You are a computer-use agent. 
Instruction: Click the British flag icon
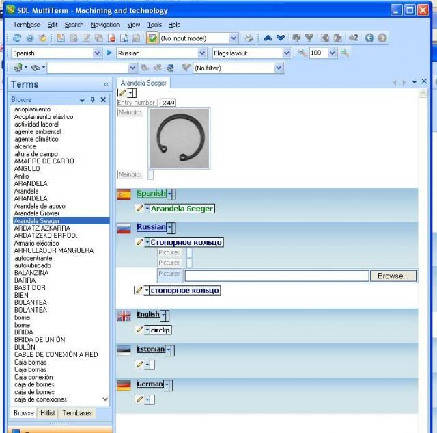(x=124, y=316)
